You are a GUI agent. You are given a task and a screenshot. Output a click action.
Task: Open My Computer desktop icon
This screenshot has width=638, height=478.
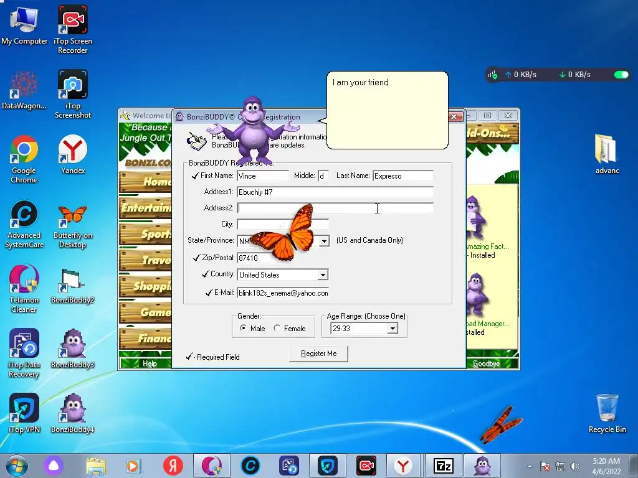[24, 25]
